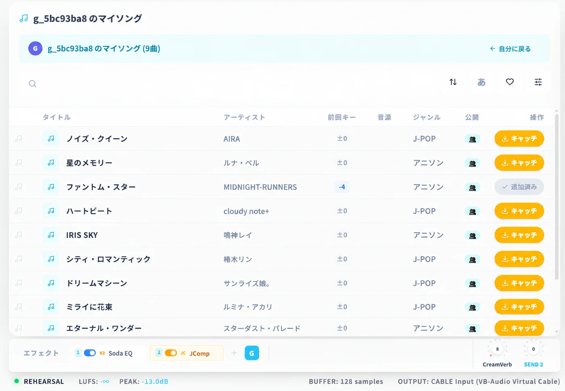
Task: Sort the list by アーティスト column header
Action: click(244, 117)
